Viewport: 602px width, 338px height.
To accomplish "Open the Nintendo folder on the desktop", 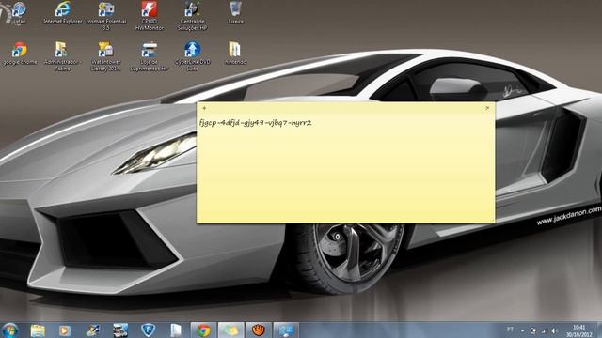I will click(x=235, y=54).
